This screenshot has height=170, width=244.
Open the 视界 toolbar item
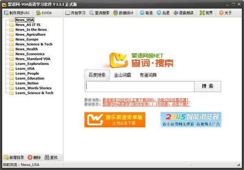click(206, 13)
